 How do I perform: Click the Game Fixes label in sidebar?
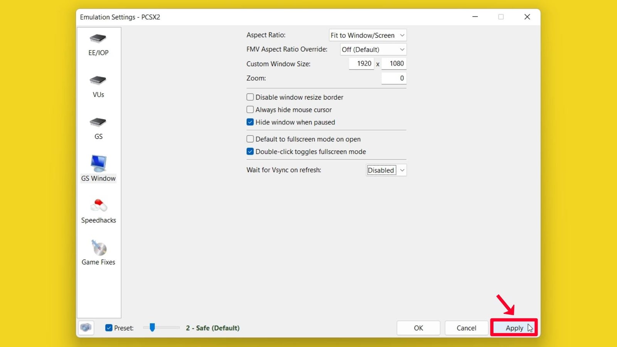98,262
